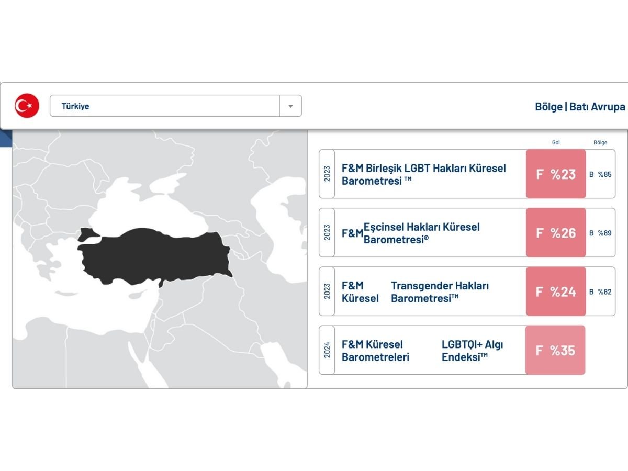This screenshot has width=628, height=471.
Task: Click the Gol column header
Action: coord(556,142)
